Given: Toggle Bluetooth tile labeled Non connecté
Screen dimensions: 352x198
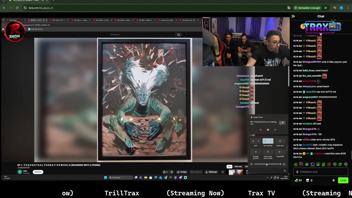Looking at the screenshot, I should (x=265, y=141).
